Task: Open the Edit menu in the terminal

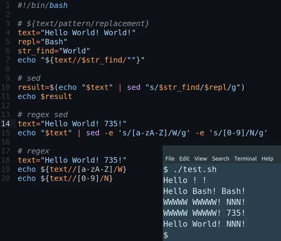Action: click(184, 158)
